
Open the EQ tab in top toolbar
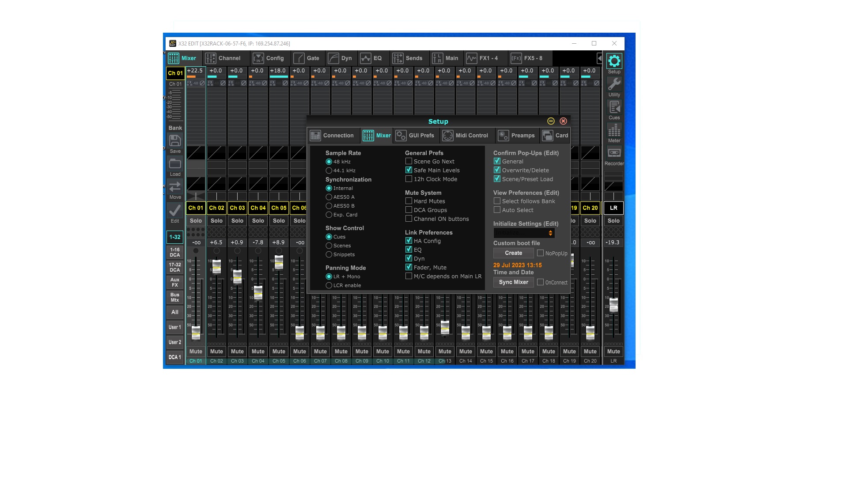click(371, 58)
